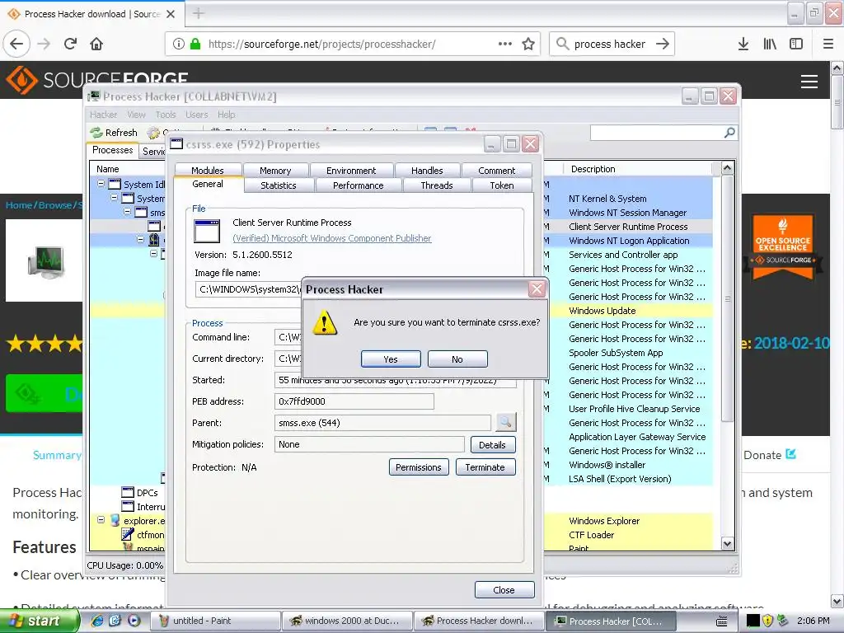Collapse the System Idle Process tree node
The width and height of the screenshot is (844, 633).
point(101,184)
